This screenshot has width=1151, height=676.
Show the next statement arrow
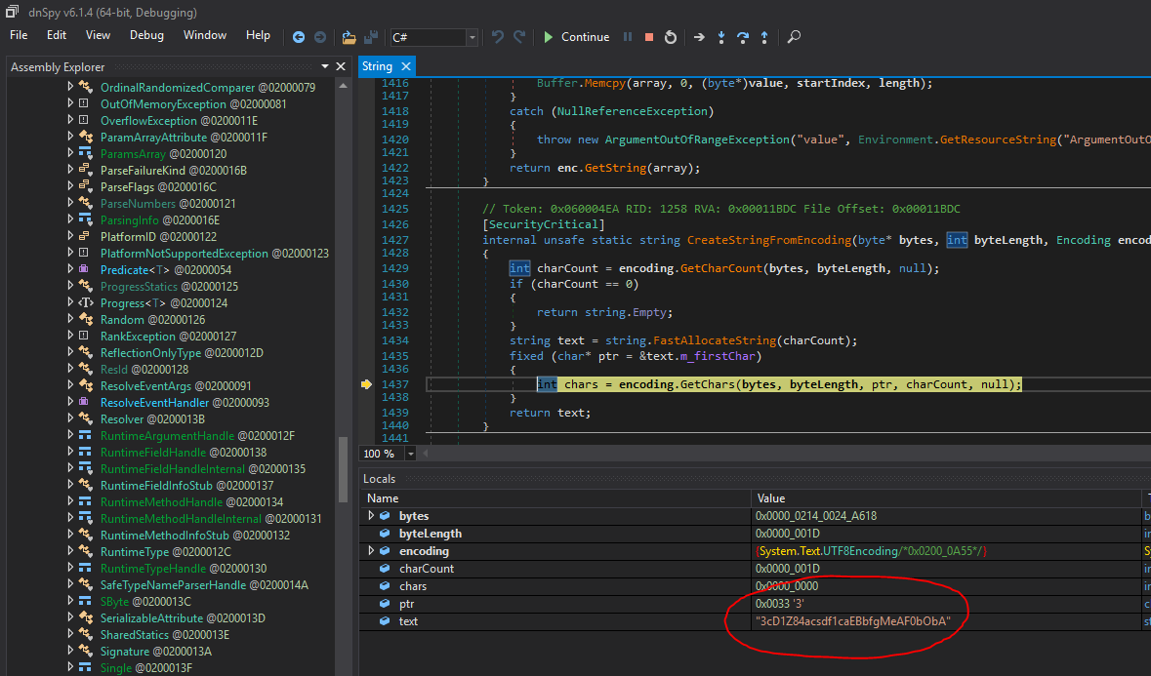(699, 37)
